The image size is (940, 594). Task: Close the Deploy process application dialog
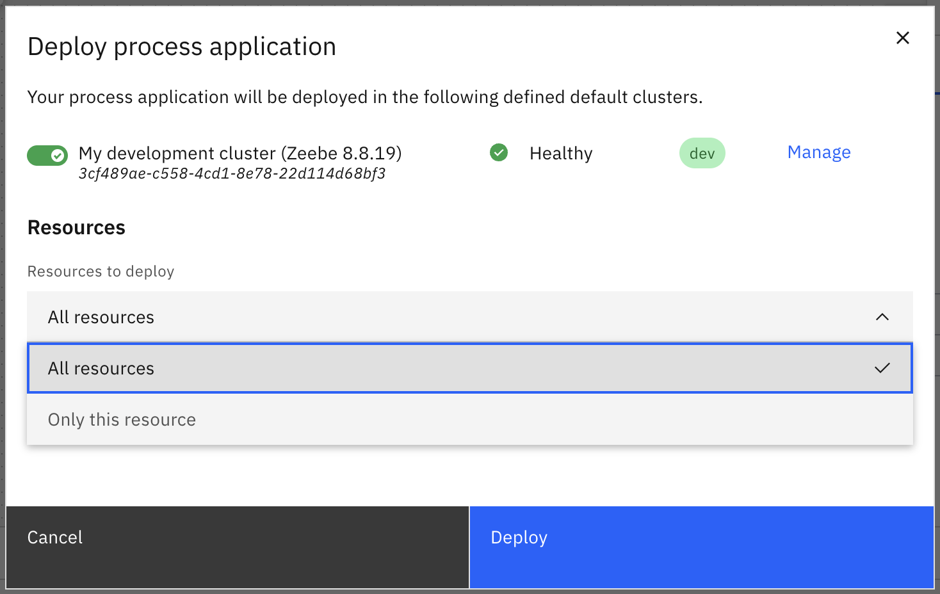point(902,38)
